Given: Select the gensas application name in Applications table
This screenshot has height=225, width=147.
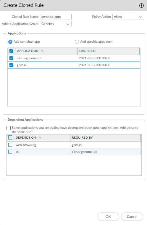Looking at the screenshot, I should click(x=22, y=65).
